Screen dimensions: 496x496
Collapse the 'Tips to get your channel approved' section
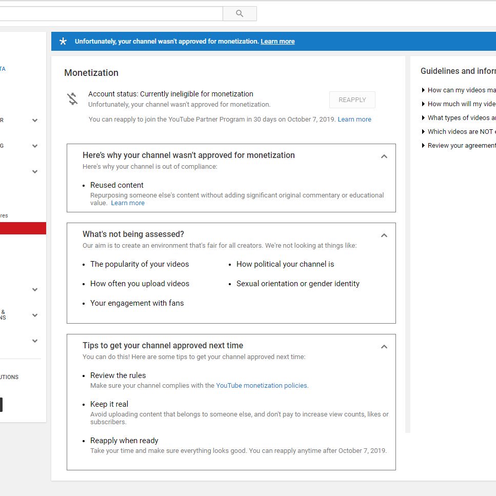[384, 347]
